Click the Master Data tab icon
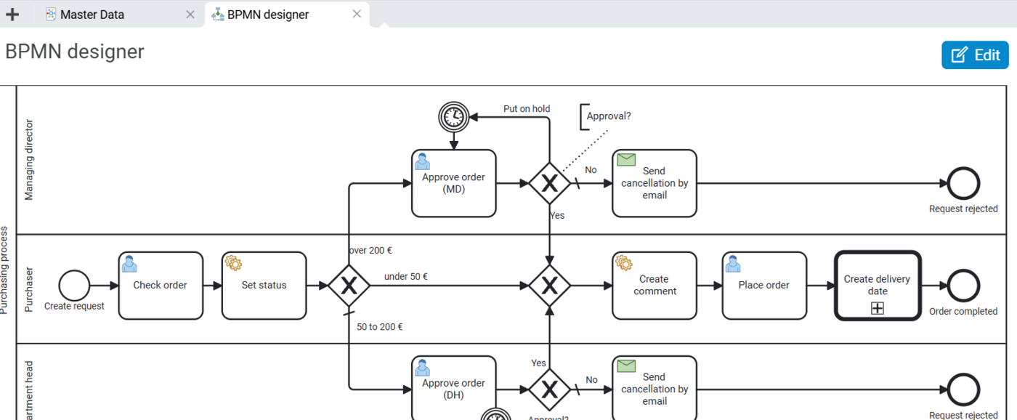This screenshot has height=420, width=1017. pos(51,15)
